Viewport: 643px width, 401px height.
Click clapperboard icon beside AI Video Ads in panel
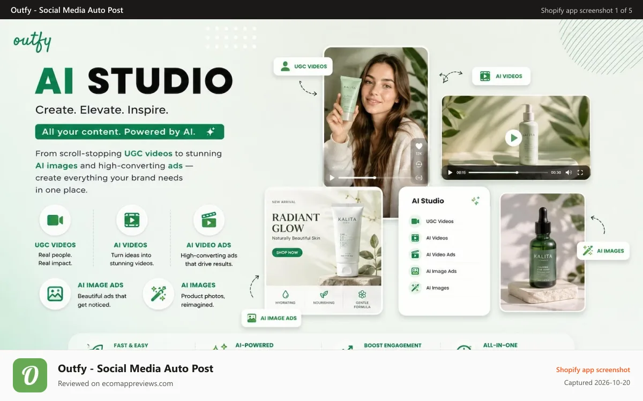[x=415, y=255]
